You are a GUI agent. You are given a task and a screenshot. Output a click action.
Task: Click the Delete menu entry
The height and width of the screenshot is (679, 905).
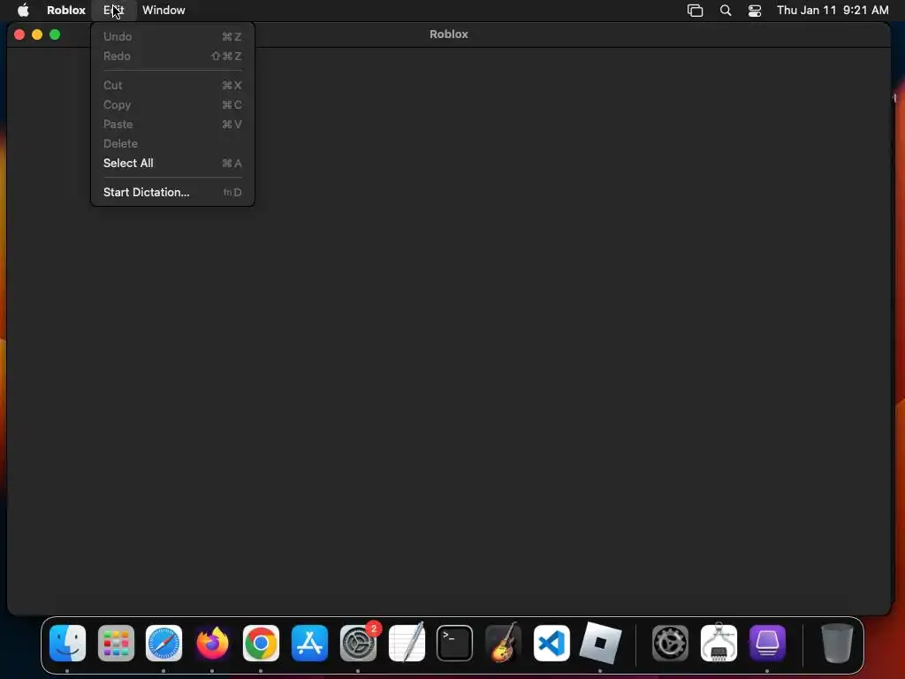(x=172, y=144)
